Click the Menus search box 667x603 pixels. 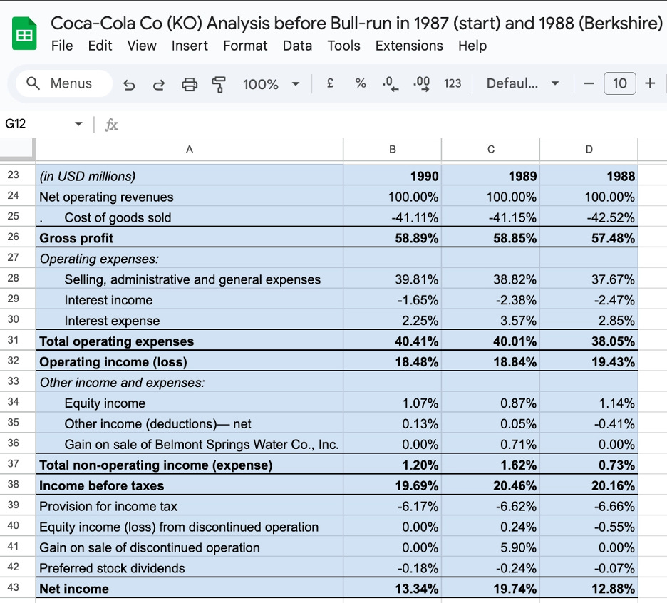[64, 83]
